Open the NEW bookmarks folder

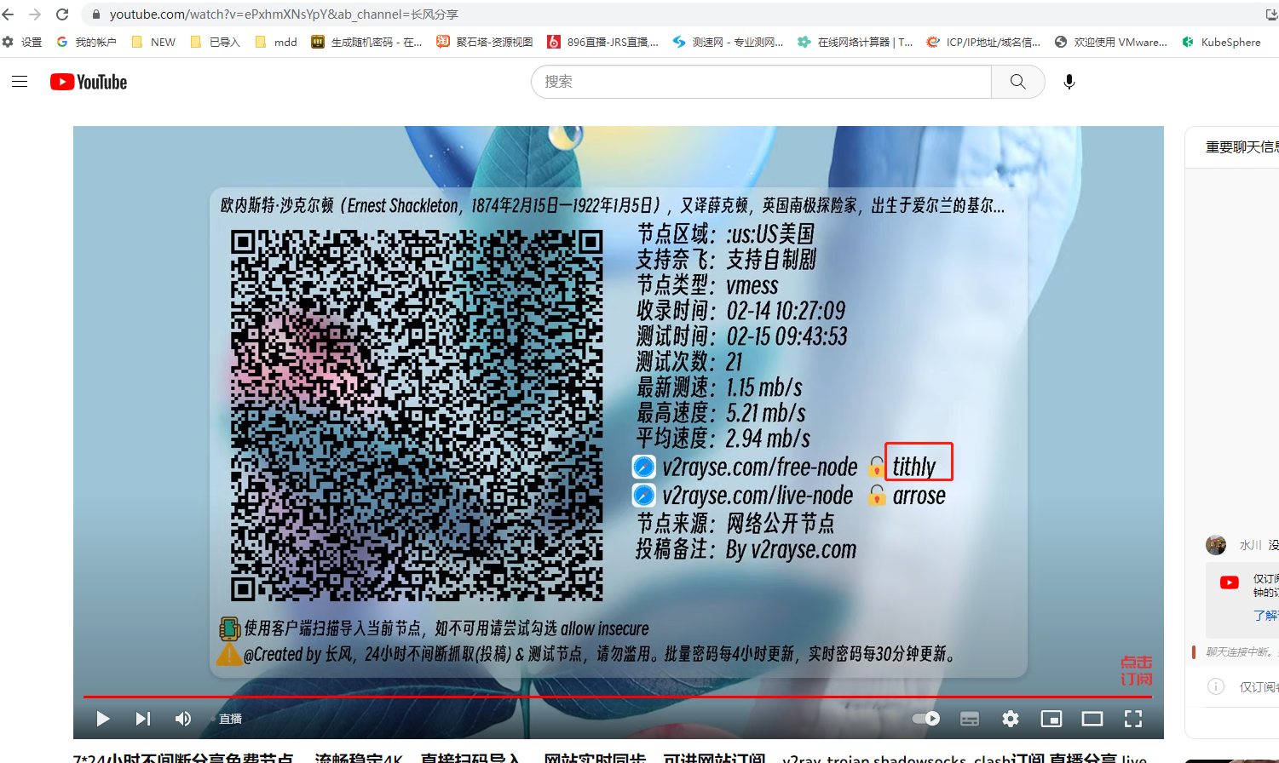(x=153, y=42)
